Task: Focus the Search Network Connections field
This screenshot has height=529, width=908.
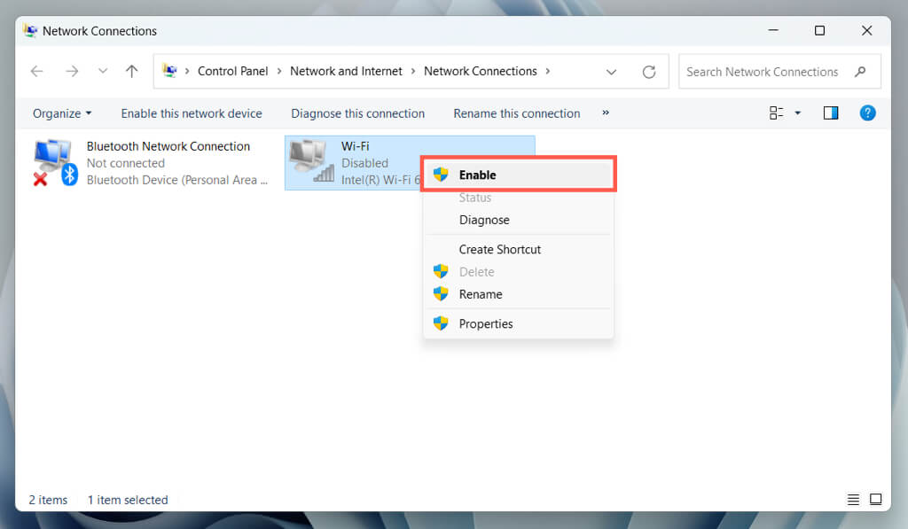Action: (x=779, y=72)
